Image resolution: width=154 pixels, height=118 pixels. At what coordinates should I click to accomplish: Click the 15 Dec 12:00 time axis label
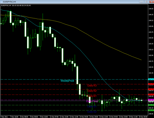point(104,117)
